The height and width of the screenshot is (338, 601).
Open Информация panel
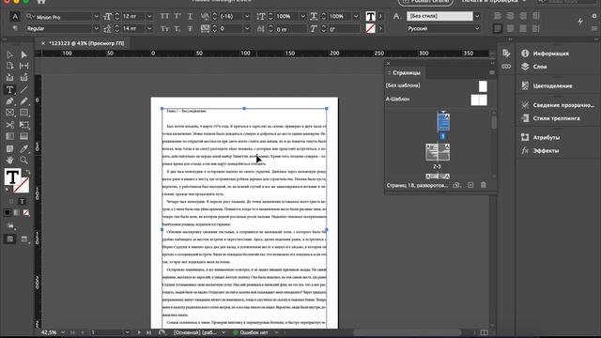tap(551, 54)
